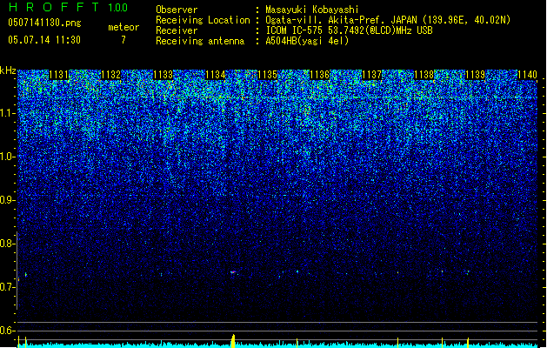Viewport: 547px width, 348px height.
Task: Click the 1135 time label
Action: [267, 75]
